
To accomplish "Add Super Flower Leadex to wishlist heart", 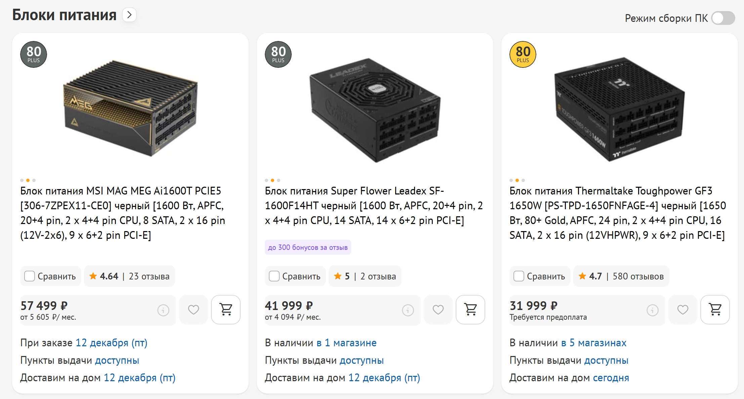I will point(438,309).
